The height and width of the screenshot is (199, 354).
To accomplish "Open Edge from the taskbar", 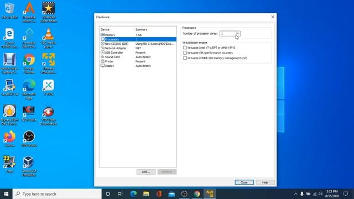I will (133, 194).
